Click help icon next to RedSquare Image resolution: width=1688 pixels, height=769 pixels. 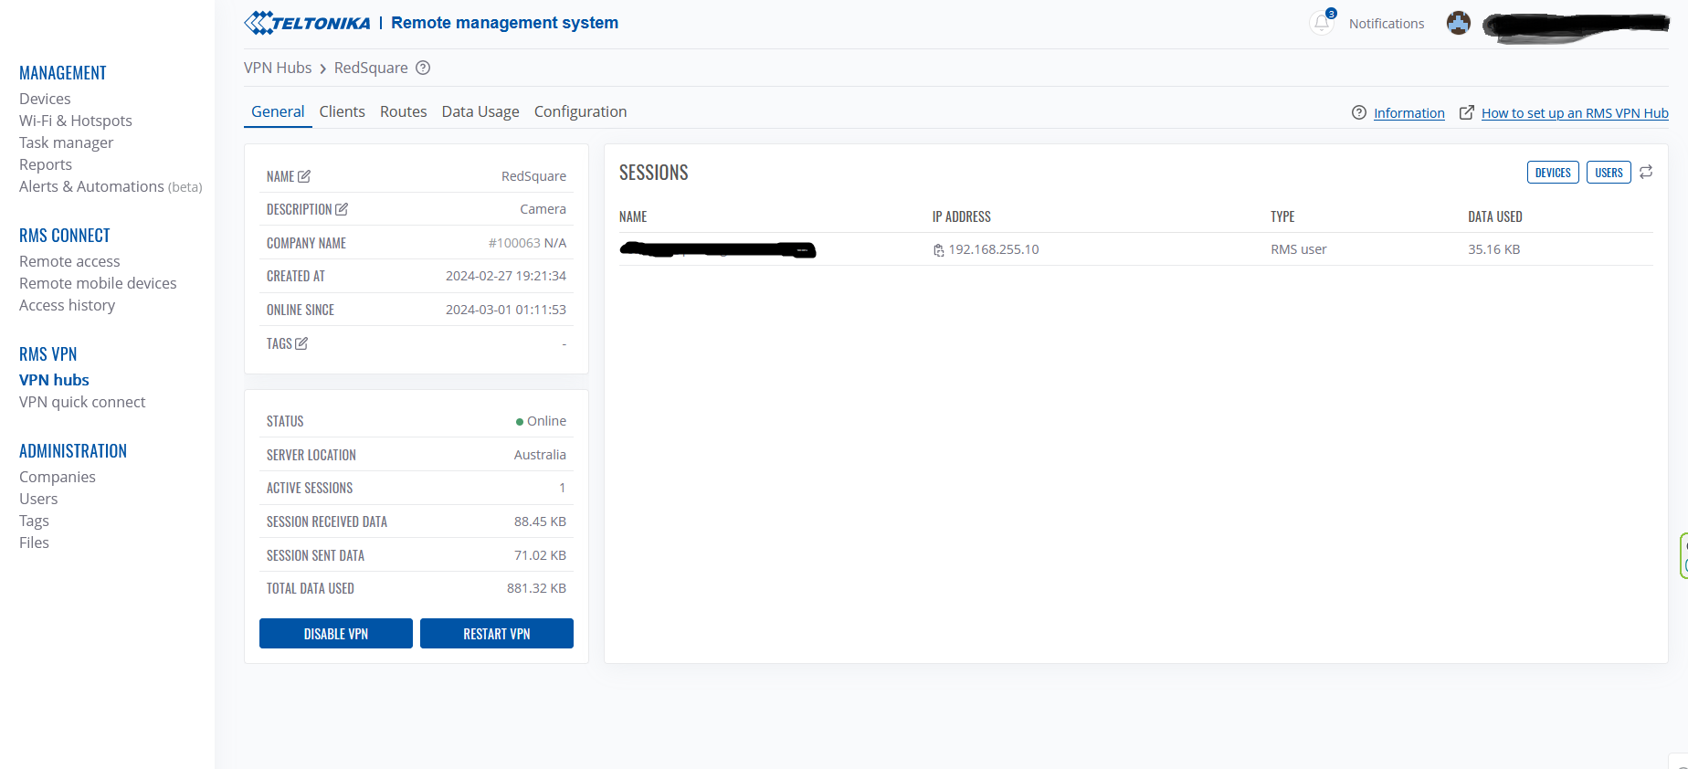coord(423,68)
